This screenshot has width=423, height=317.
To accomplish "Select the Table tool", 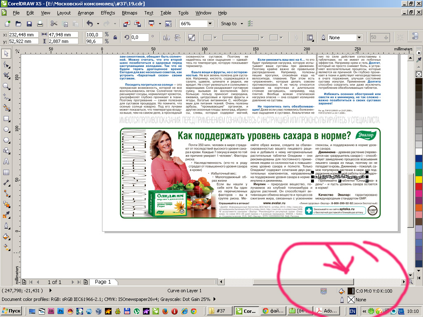I will click(x=6, y=172).
